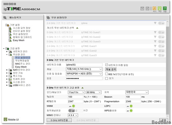Click the 인터넷 설정 정보 icon
The image size is (172, 125).
(x=10, y=31)
